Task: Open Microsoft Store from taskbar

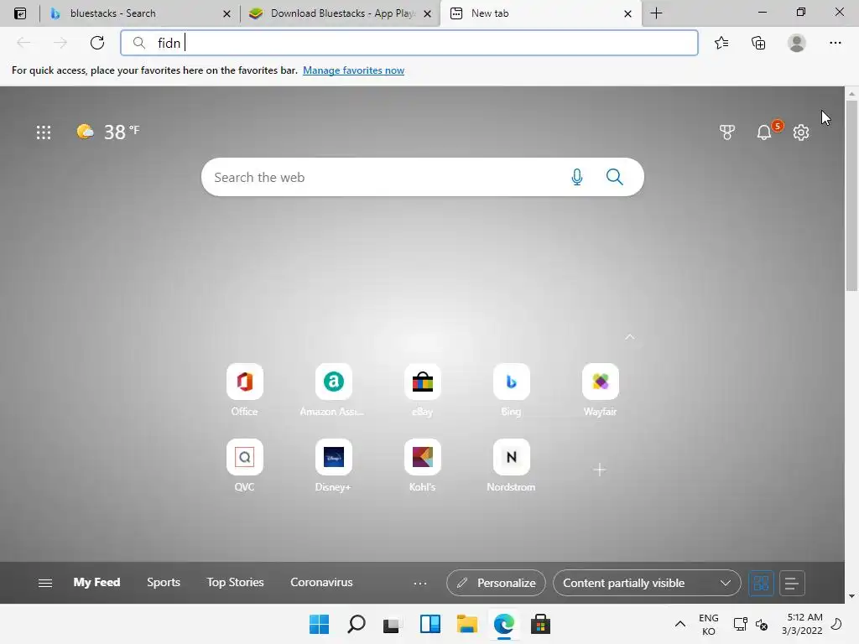Action: tap(540, 624)
